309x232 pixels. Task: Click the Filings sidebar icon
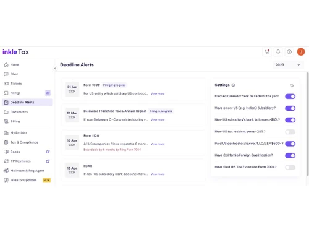pyautogui.click(x=6, y=93)
